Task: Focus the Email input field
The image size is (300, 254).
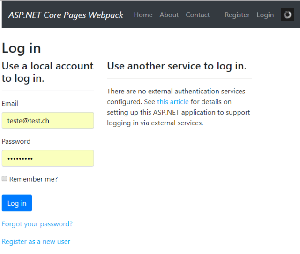Action: click(x=48, y=121)
